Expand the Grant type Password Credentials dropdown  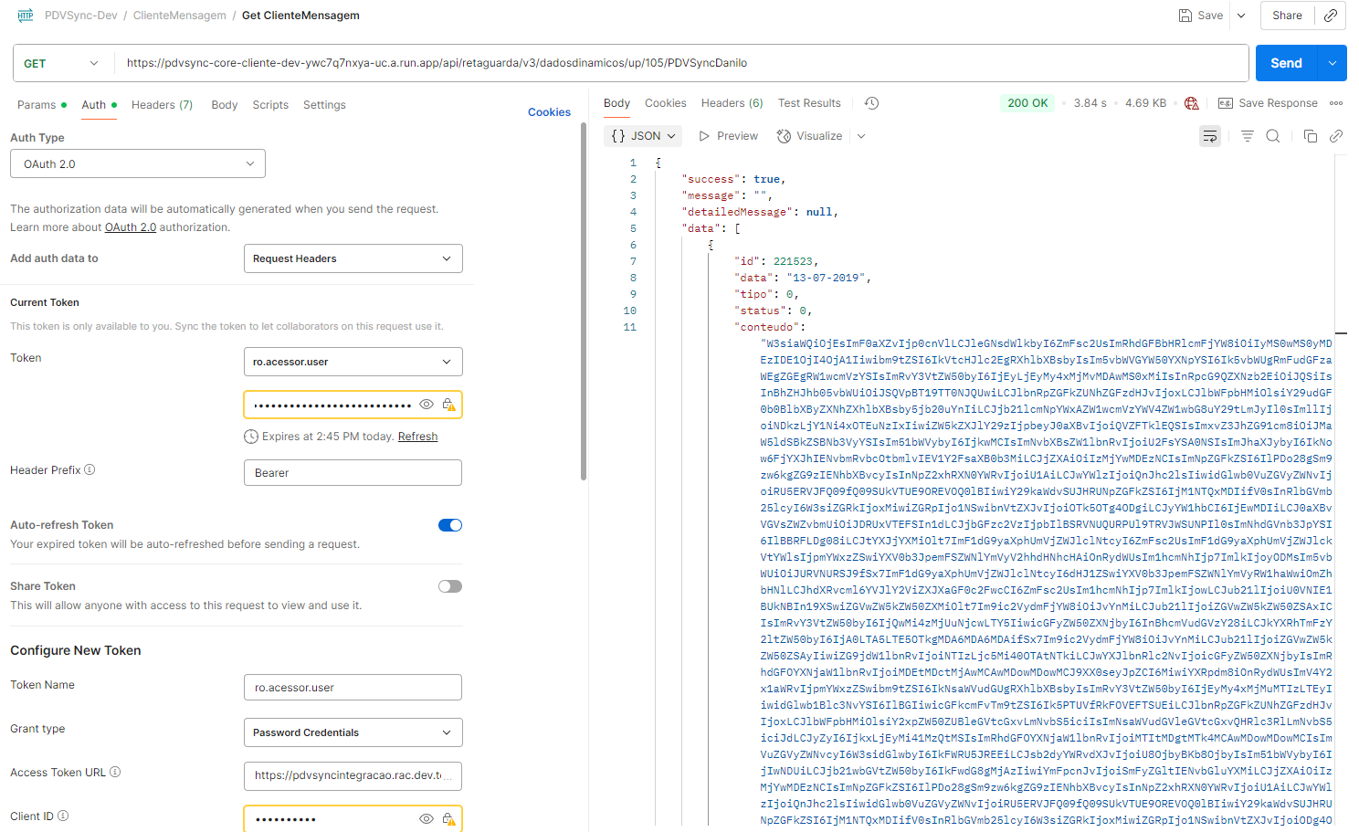tap(353, 732)
